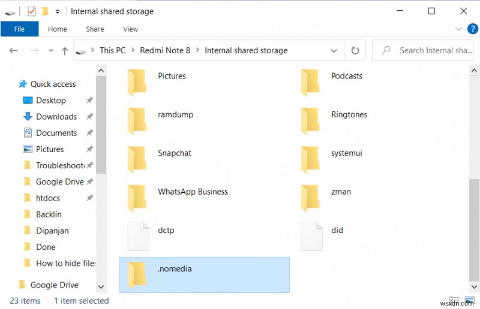Switch to large thumbnails view button
Viewport: 480px width, 309px height.
pos(469,300)
